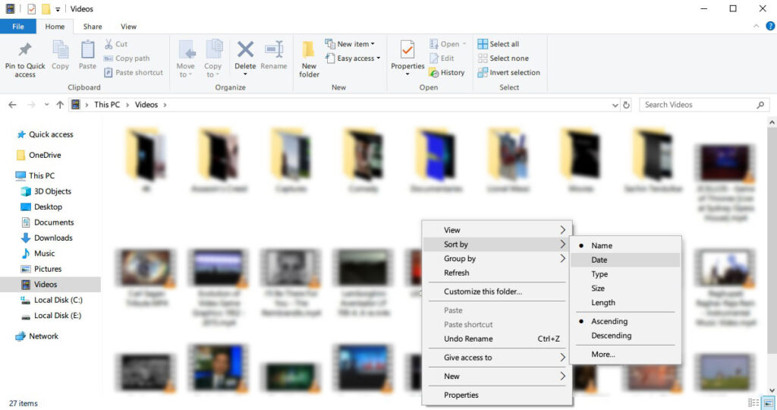Switch to the Share ribbon tab
The image size is (777, 410).
point(93,27)
